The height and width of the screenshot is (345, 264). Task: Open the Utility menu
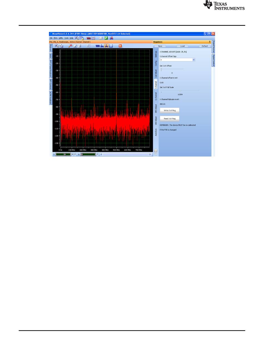[x=61, y=38]
